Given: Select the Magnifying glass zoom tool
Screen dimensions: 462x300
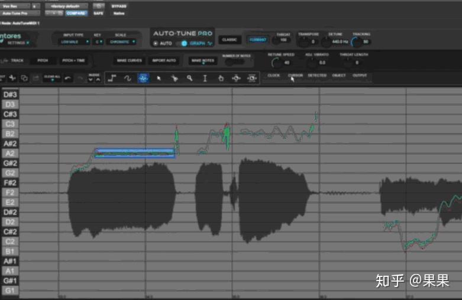Looking at the screenshot, I should [x=190, y=78].
